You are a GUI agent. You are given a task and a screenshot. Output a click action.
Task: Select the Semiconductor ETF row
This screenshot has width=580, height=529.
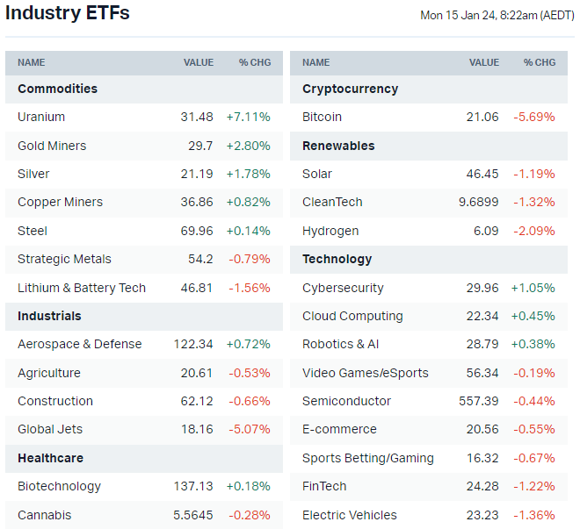coord(346,401)
